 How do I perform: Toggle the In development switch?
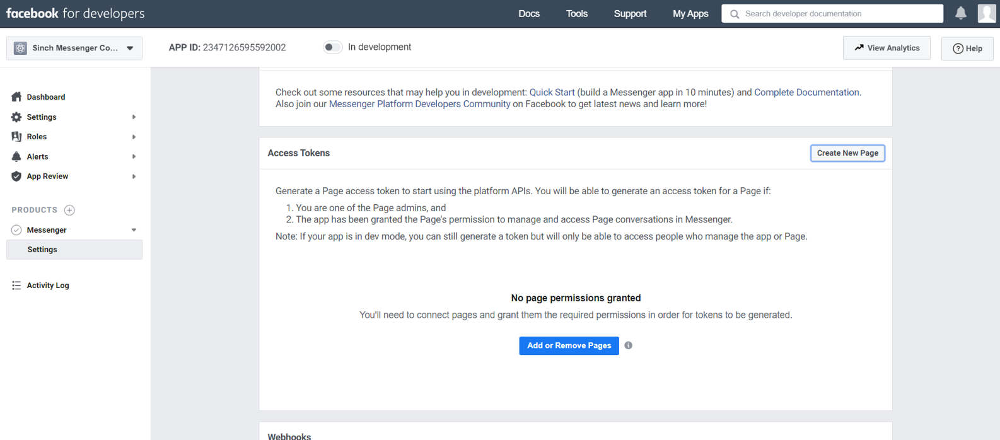(x=332, y=47)
